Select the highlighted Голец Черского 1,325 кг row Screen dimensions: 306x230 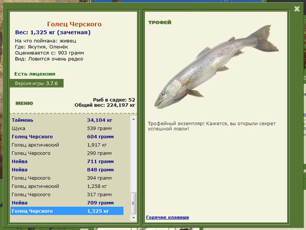(x=67, y=211)
